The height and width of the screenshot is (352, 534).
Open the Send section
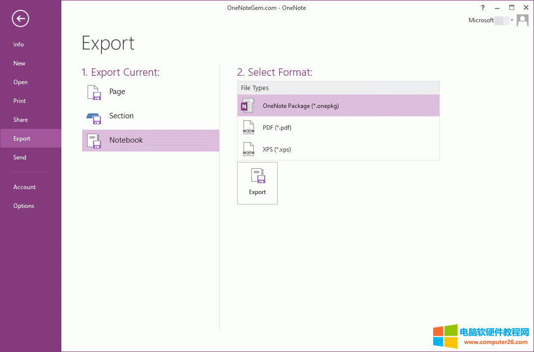click(x=19, y=157)
